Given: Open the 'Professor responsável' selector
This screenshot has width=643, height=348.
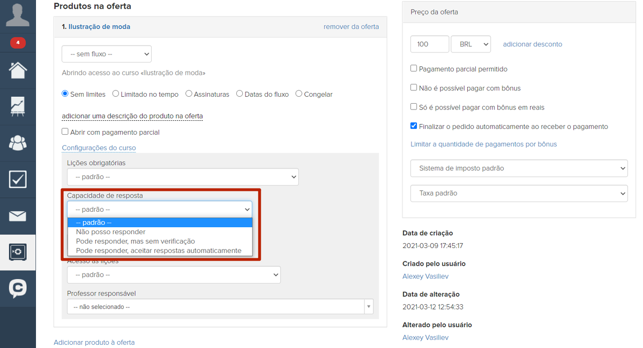Looking at the screenshot, I should coord(220,307).
